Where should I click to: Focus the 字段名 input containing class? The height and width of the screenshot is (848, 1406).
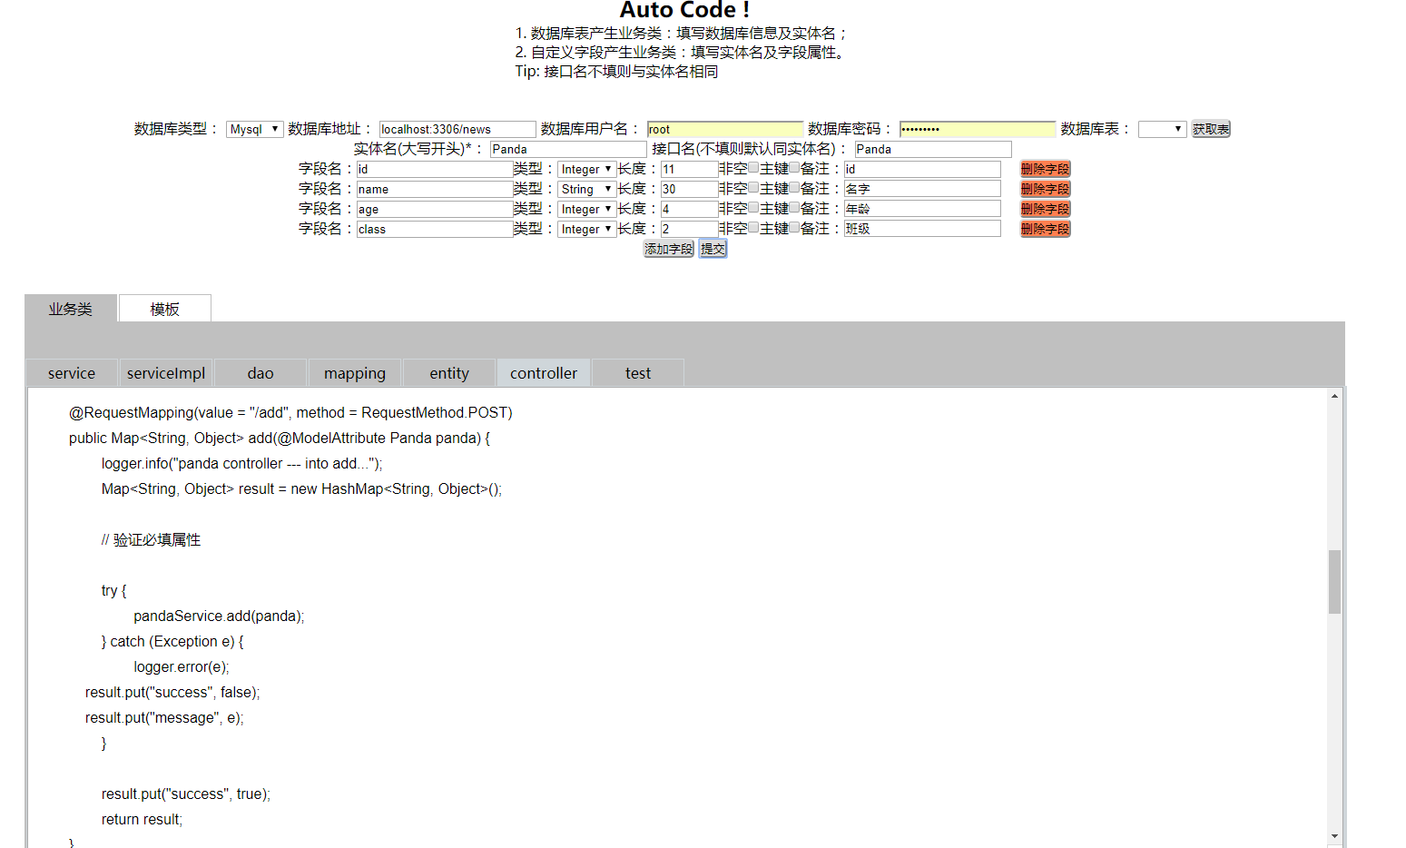click(435, 229)
